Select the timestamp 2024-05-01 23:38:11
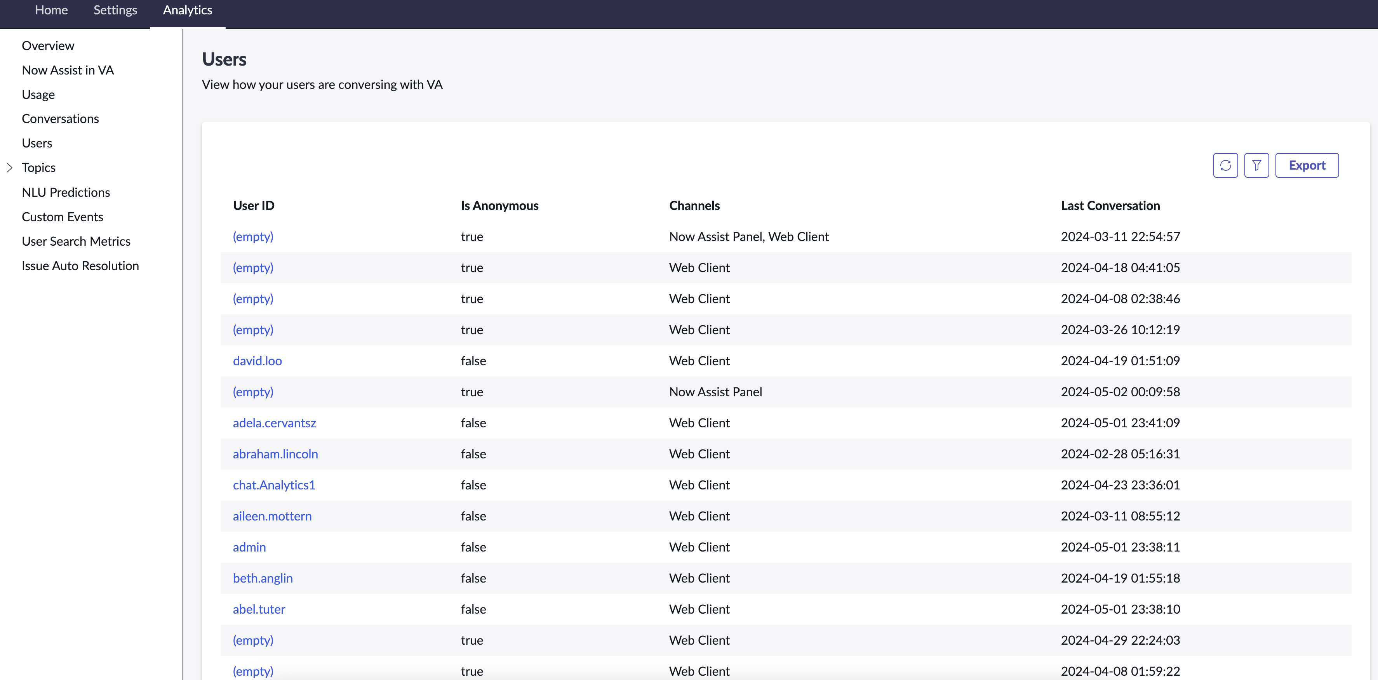Screen dimensions: 1378x680 1121,547
